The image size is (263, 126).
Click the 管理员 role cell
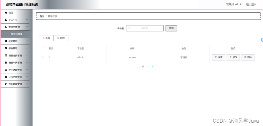tap(184, 57)
